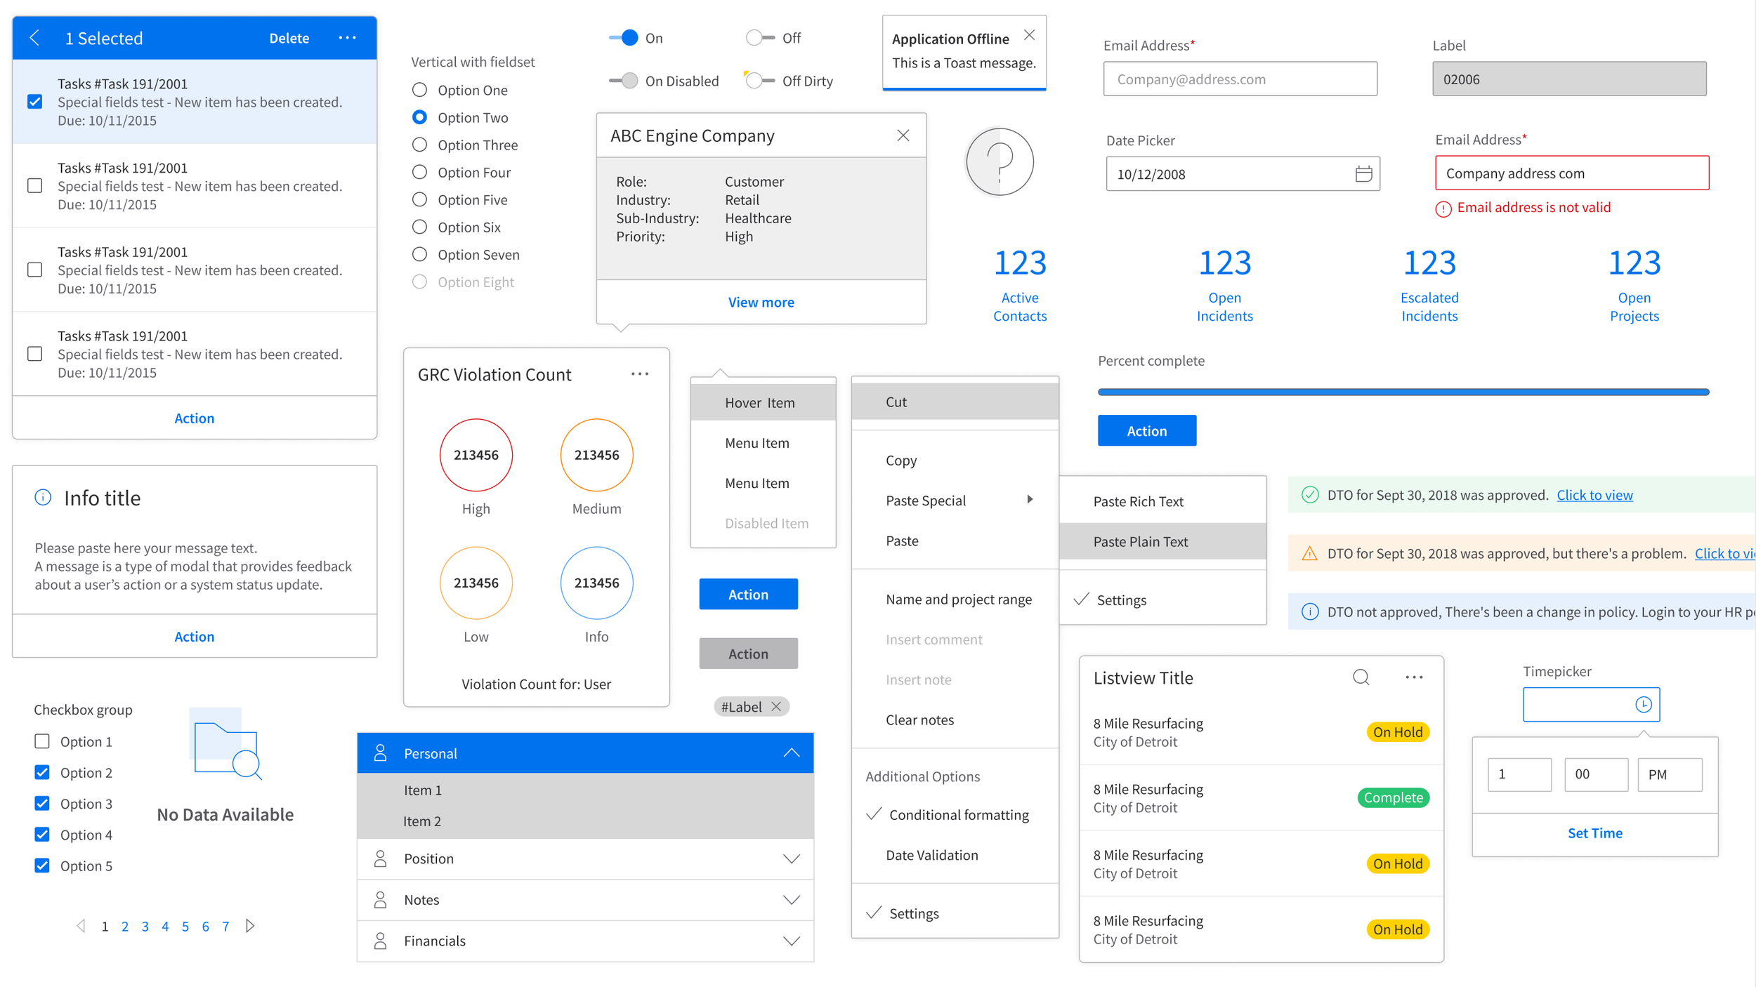
Task: Collapse the Personal accordion section
Action: coord(792,753)
